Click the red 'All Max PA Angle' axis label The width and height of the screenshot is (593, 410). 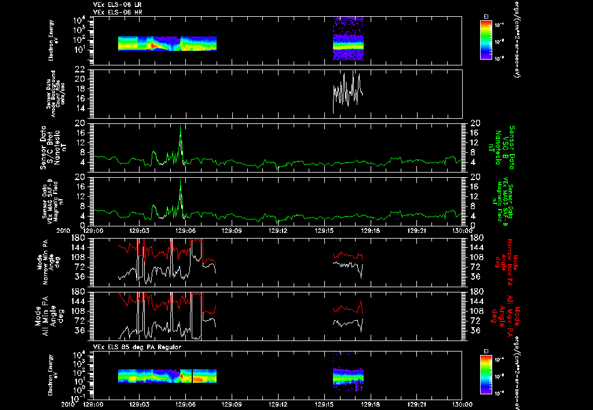(x=506, y=316)
